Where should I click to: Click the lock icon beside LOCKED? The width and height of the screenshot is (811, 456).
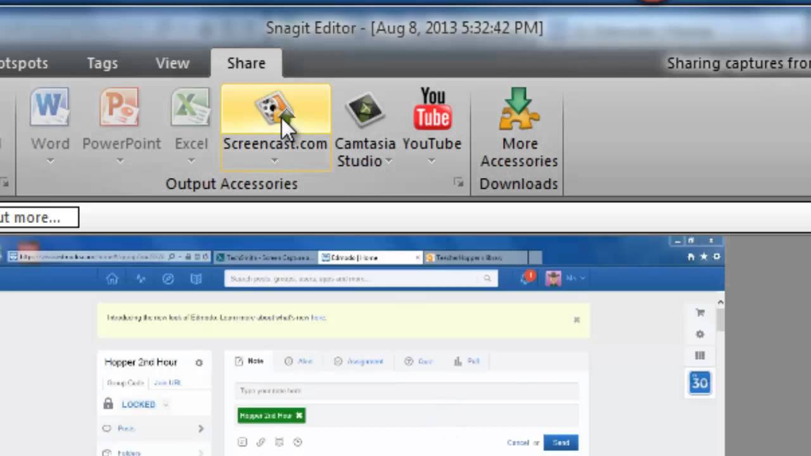point(108,403)
